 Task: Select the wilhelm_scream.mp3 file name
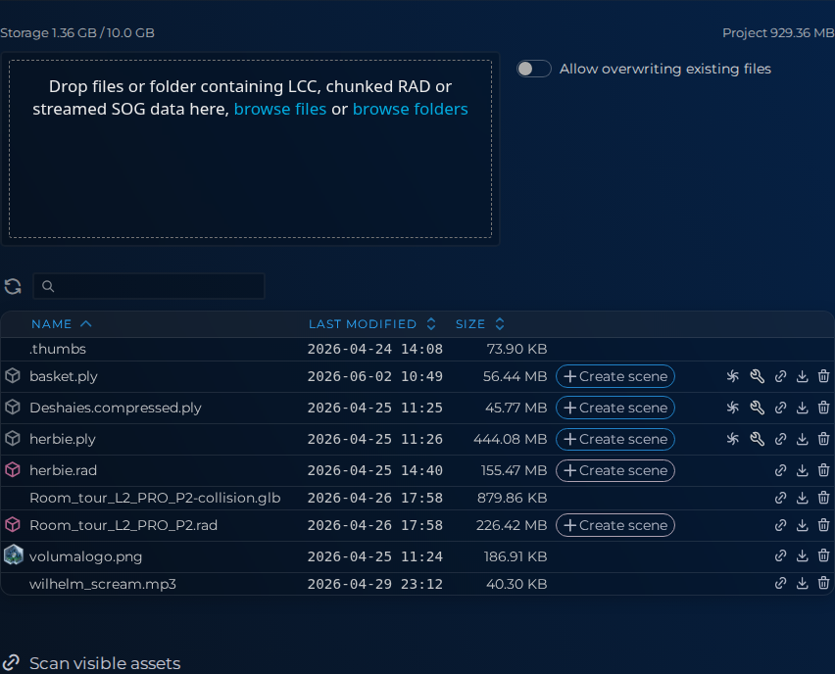tap(103, 584)
